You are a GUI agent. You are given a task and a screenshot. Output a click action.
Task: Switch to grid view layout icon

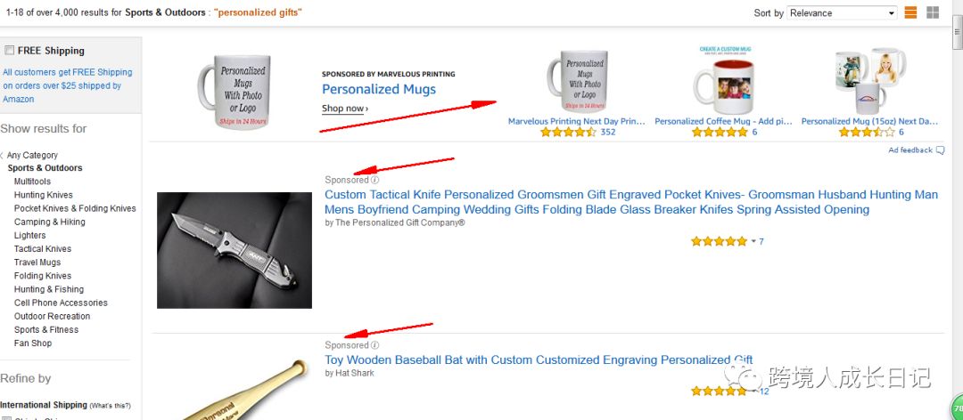coord(933,12)
